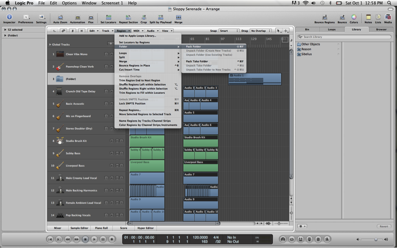Viewport: 397px width, 248px height.
Task: Open the Snap dropdown set to Smart
Action: coord(228,31)
